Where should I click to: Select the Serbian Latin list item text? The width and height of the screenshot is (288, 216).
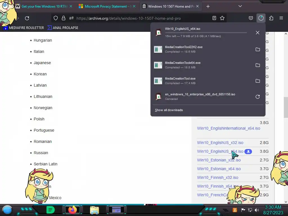coord(46,164)
